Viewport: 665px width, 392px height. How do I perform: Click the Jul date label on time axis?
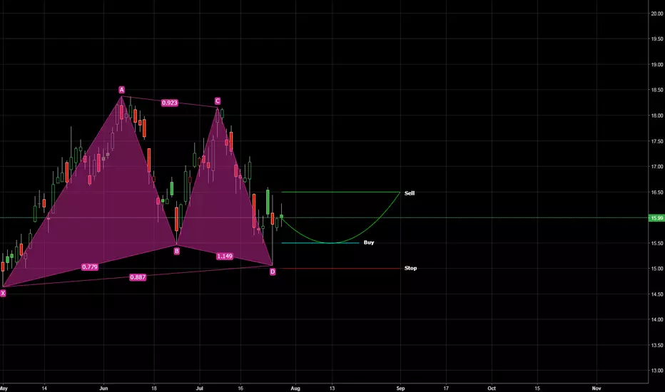click(x=200, y=388)
